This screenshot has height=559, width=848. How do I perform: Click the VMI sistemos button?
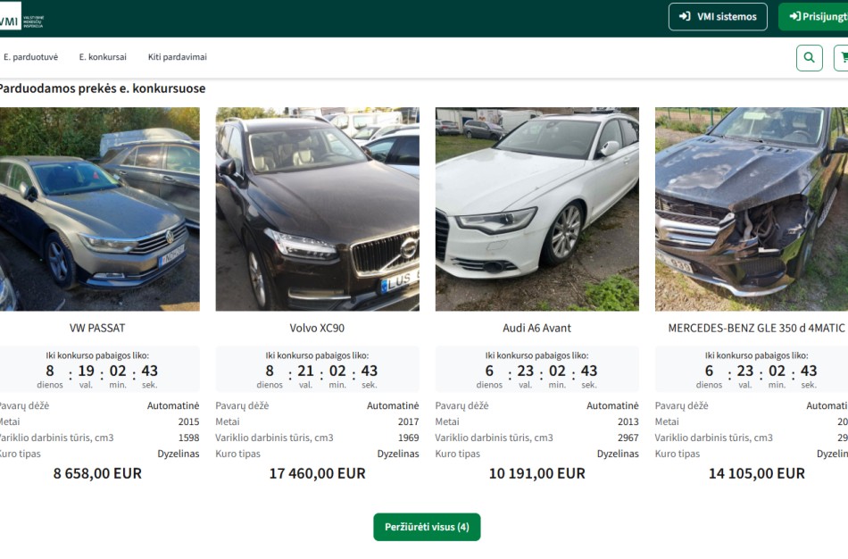[x=717, y=17]
